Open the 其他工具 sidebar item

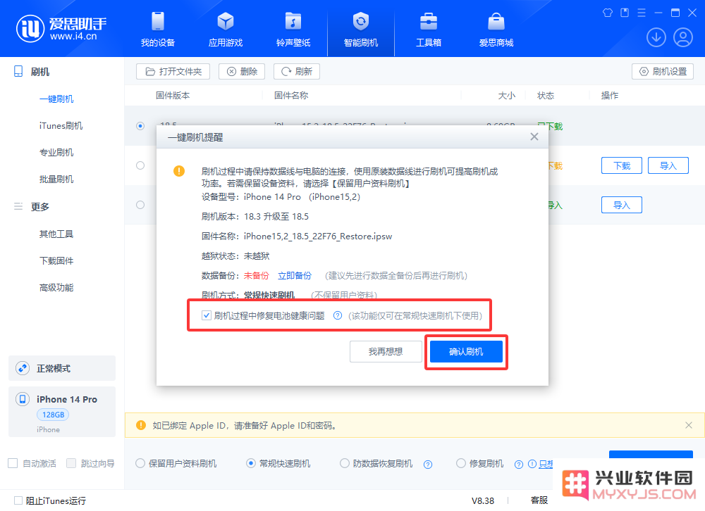[x=56, y=234]
